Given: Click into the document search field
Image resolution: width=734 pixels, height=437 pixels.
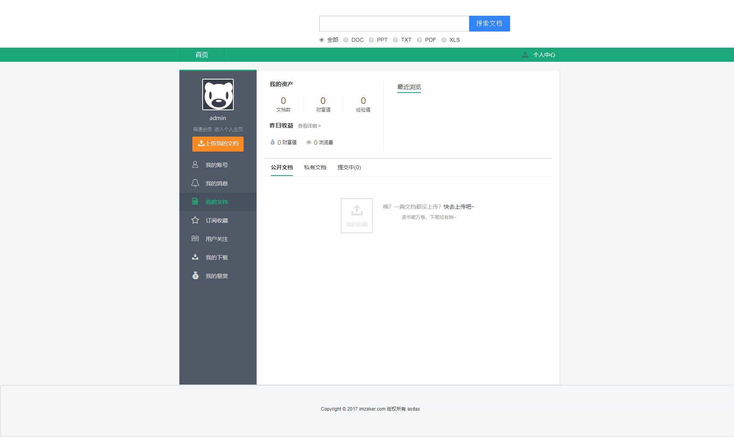Looking at the screenshot, I should (x=394, y=24).
